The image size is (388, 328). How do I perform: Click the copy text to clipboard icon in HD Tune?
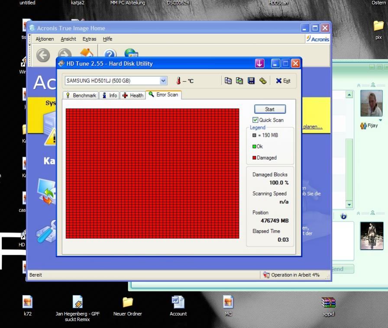[228, 80]
